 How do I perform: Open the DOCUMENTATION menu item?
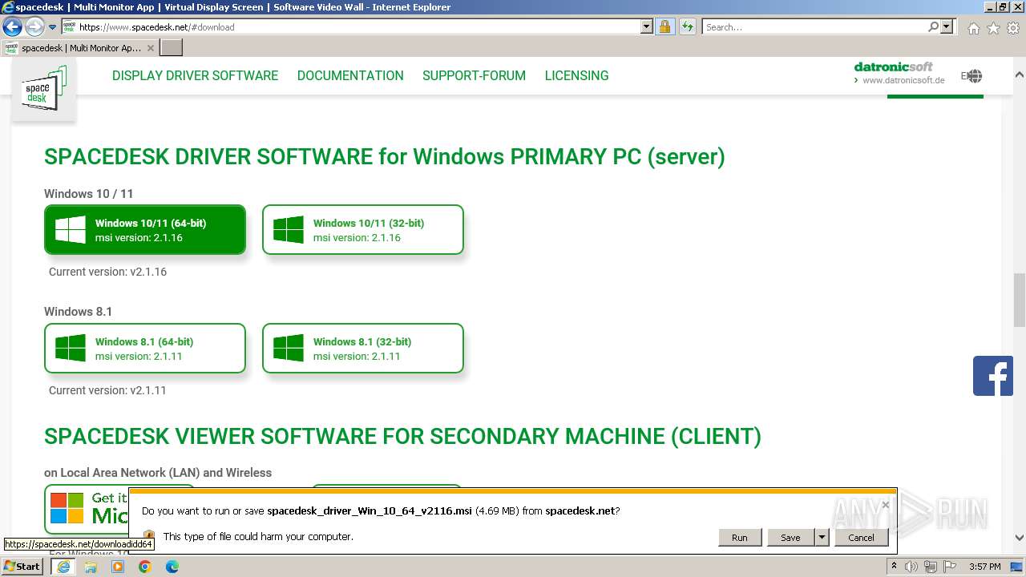click(350, 75)
